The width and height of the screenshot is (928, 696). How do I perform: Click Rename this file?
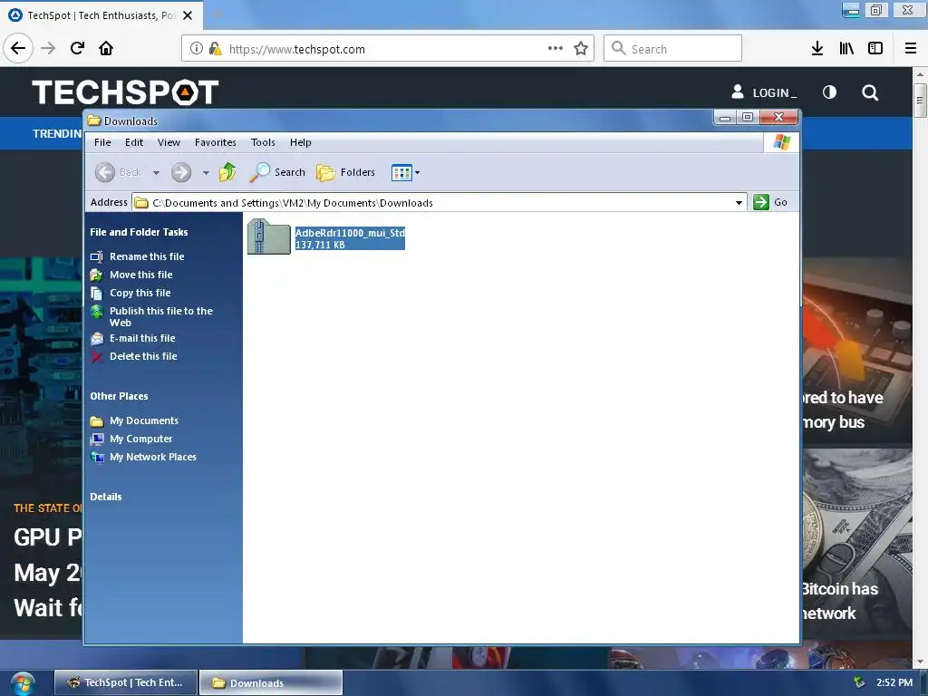coord(147,256)
